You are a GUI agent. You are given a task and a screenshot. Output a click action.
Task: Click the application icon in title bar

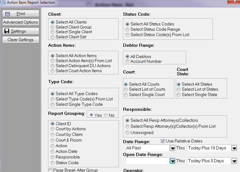pos(3,3)
